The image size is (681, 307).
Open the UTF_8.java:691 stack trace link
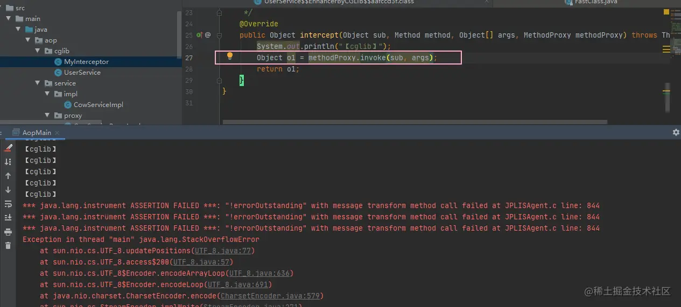238,284
